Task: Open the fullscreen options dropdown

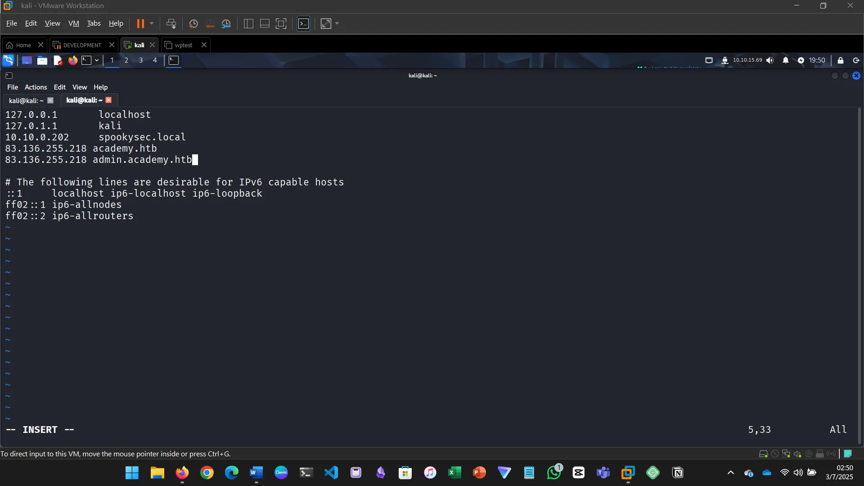Action: point(337,23)
